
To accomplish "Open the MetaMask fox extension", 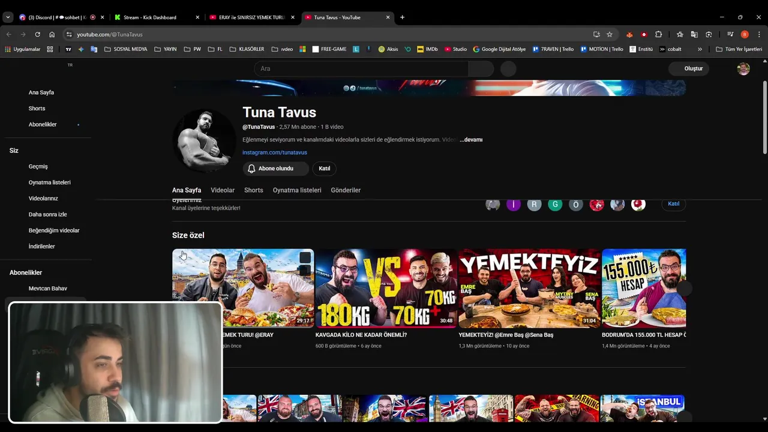I will [629, 34].
